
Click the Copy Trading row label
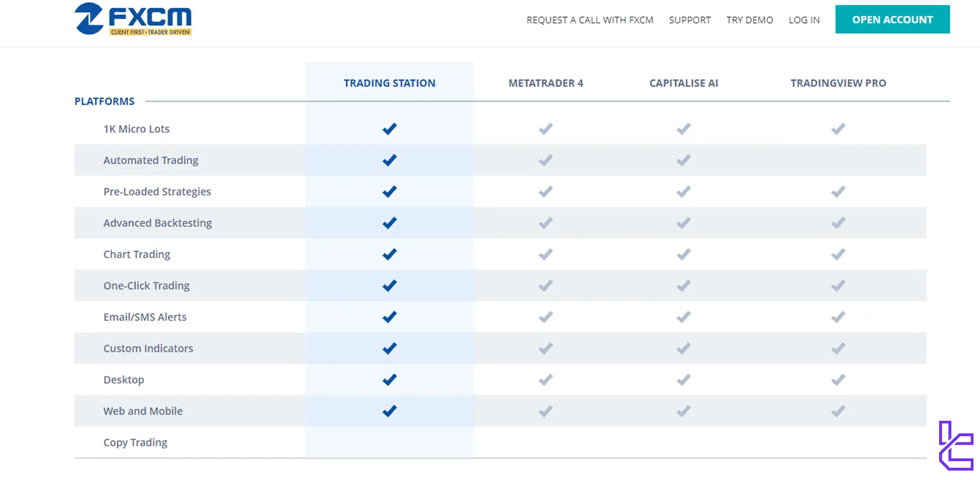135,443
